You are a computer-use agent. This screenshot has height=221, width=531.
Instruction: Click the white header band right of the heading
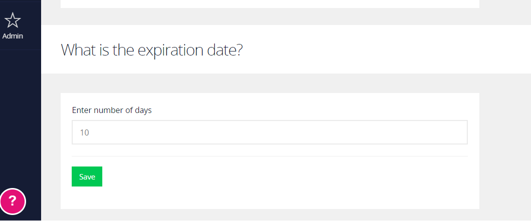[386, 49]
